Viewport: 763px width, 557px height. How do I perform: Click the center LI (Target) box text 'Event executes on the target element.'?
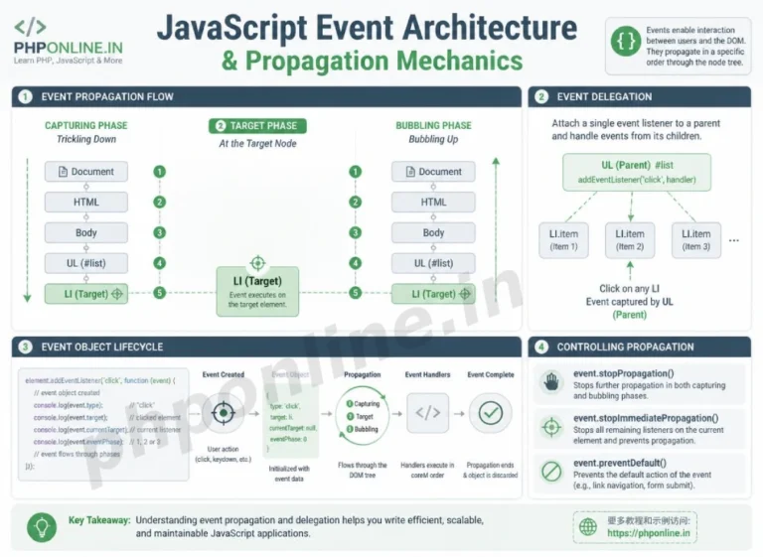(257, 300)
